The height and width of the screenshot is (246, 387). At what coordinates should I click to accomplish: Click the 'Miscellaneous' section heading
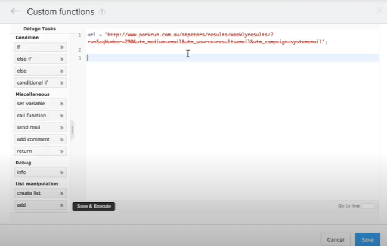pyautogui.click(x=33, y=94)
